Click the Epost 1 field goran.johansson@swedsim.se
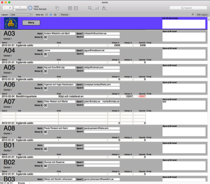Screen dimensions: 210x184 102,179
